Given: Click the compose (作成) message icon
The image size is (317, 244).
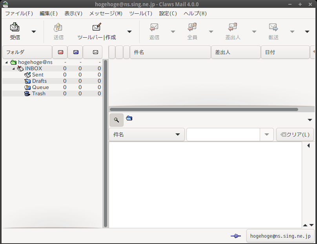Looking at the screenshot, I should (97, 27).
